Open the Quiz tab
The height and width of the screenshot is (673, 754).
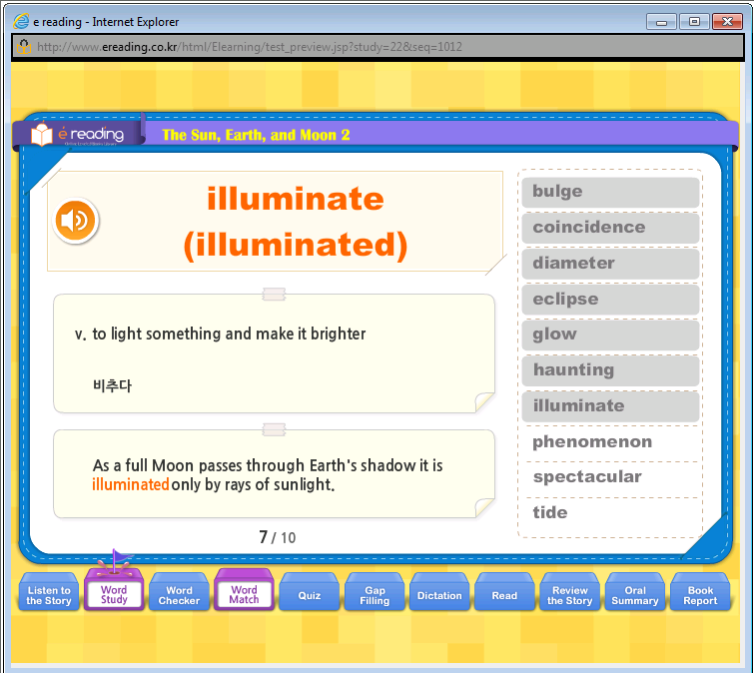tap(310, 593)
